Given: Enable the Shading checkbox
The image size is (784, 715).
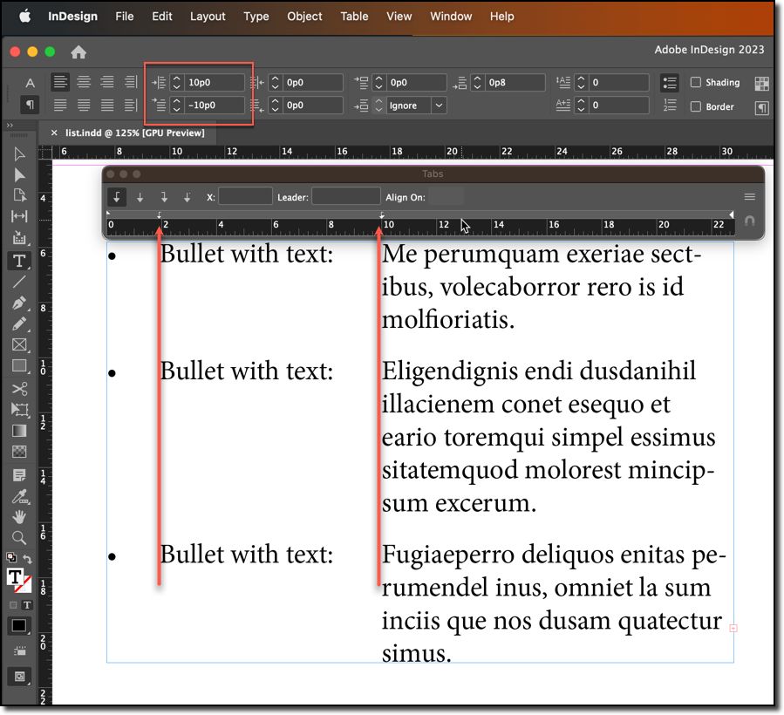Looking at the screenshot, I should pyautogui.click(x=696, y=82).
